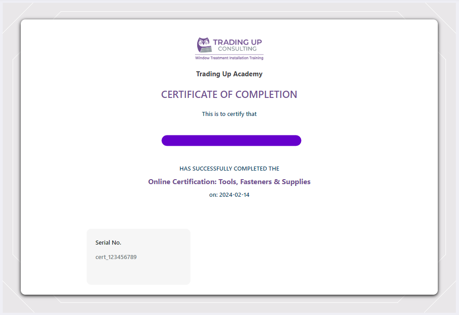The height and width of the screenshot is (315, 459).
Task: Click 'HAS SUCCESSFULLY COMPLETED THE' line
Action: point(229,169)
